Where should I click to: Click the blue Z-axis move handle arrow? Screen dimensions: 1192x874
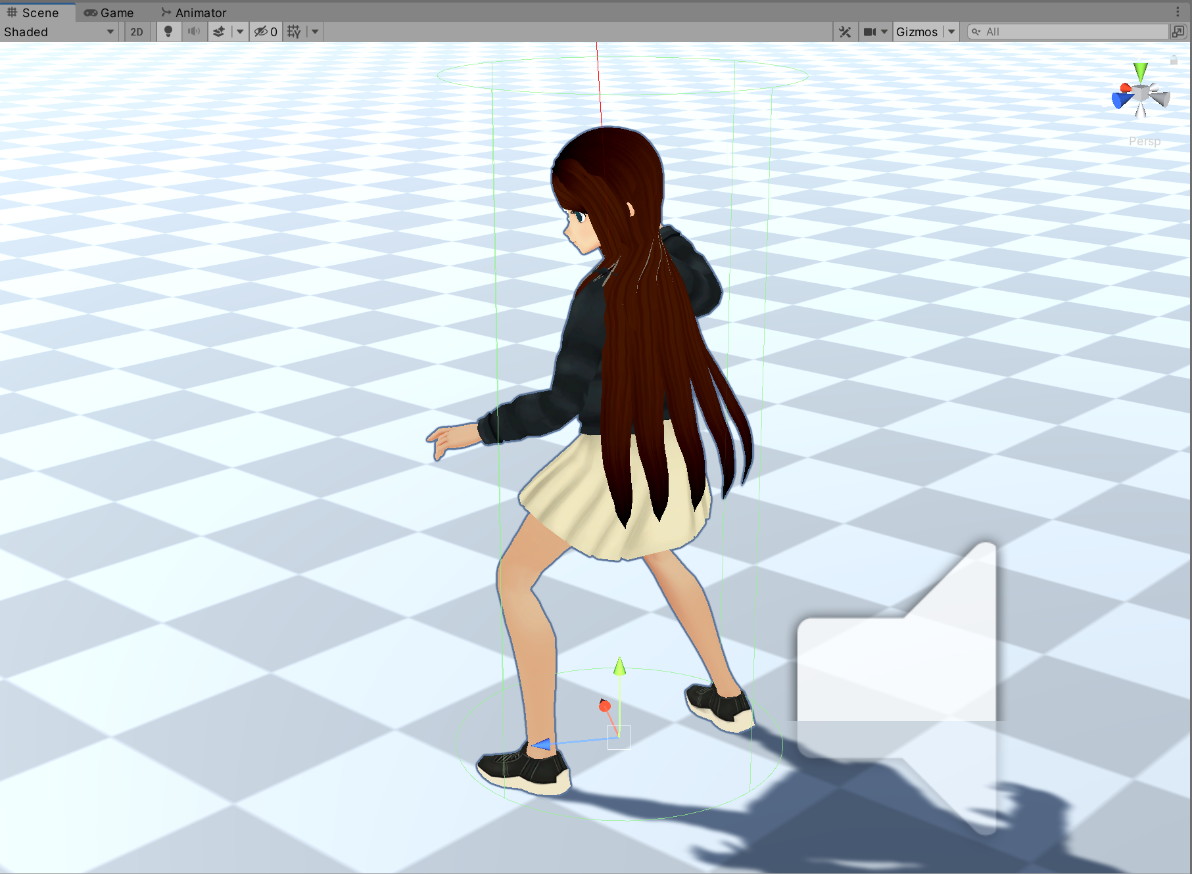click(541, 745)
